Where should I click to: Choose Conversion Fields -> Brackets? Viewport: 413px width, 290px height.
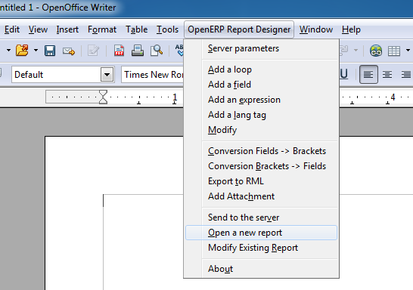pos(261,151)
